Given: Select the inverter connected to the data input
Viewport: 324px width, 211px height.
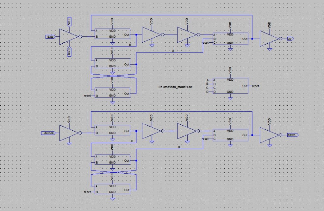Looking at the screenshot, I should pyautogui.click(x=69, y=37).
